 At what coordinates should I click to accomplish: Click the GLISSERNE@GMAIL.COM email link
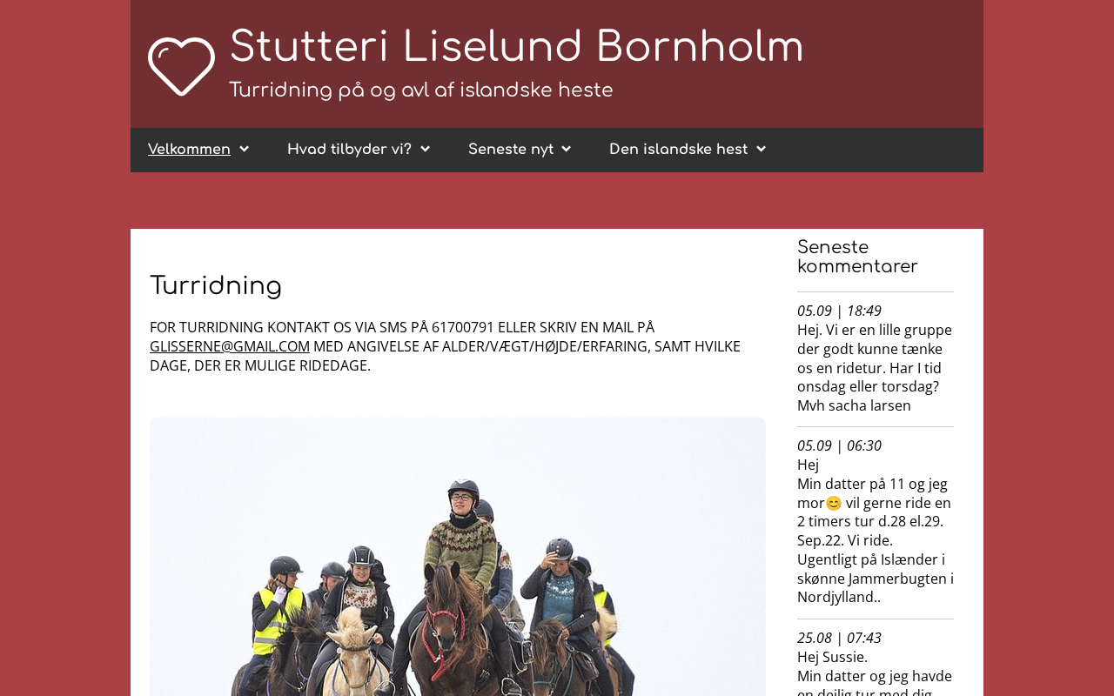point(230,346)
